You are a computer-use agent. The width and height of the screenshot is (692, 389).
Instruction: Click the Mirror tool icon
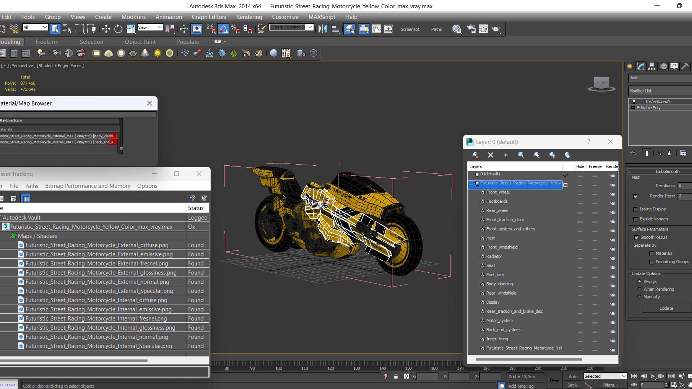click(x=323, y=29)
